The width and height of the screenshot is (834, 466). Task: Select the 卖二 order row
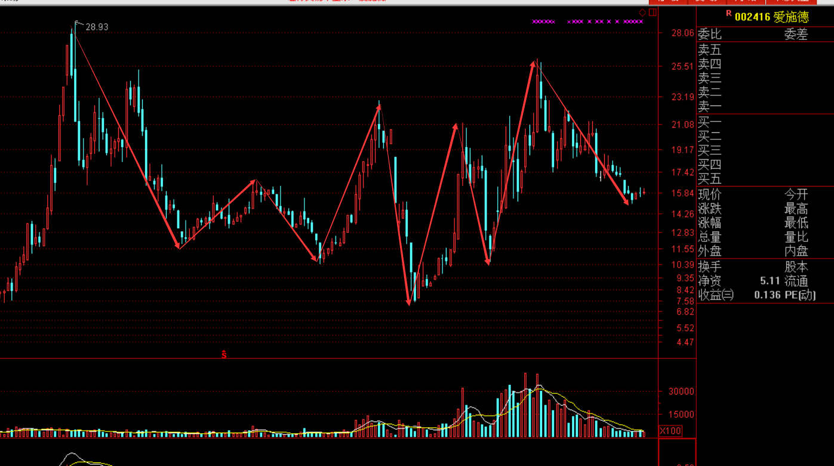click(x=765, y=92)
